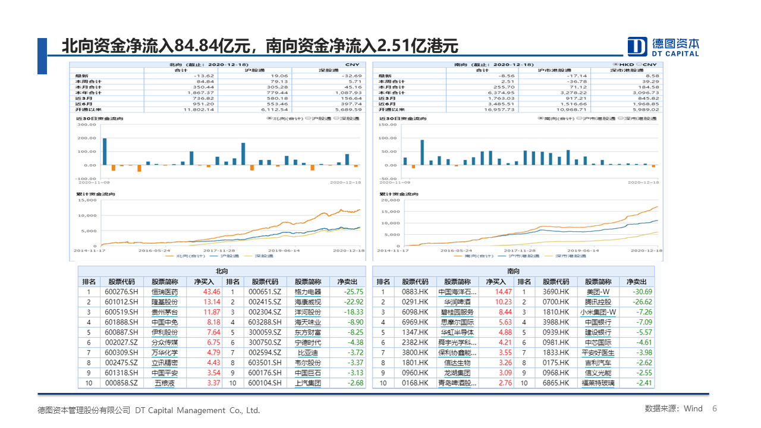Click the 北向 cumulative value 11,802.14

coord(200,109)
